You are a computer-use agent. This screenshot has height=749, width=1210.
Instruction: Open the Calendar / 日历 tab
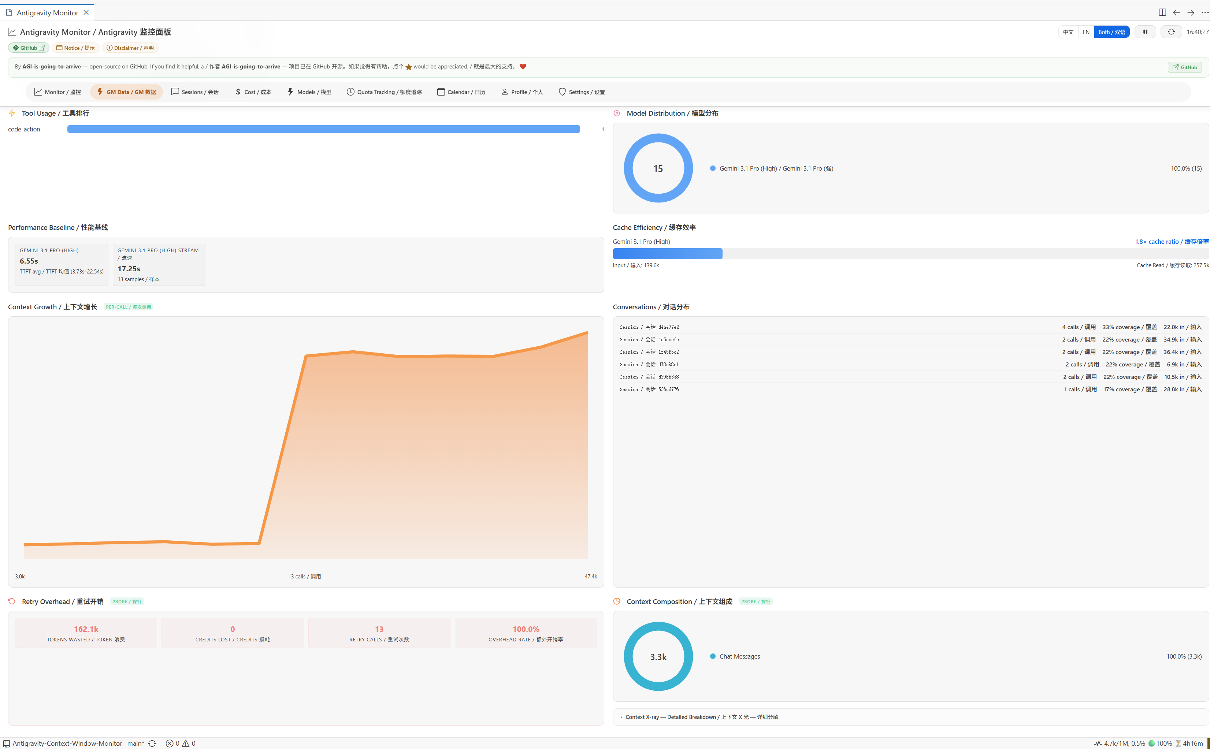[x=461, y=92]
